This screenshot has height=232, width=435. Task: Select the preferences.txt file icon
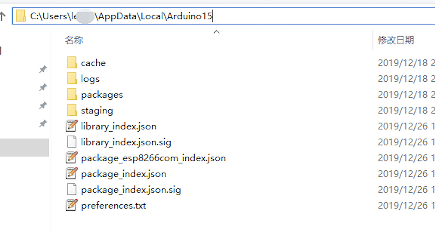point(72,206)
